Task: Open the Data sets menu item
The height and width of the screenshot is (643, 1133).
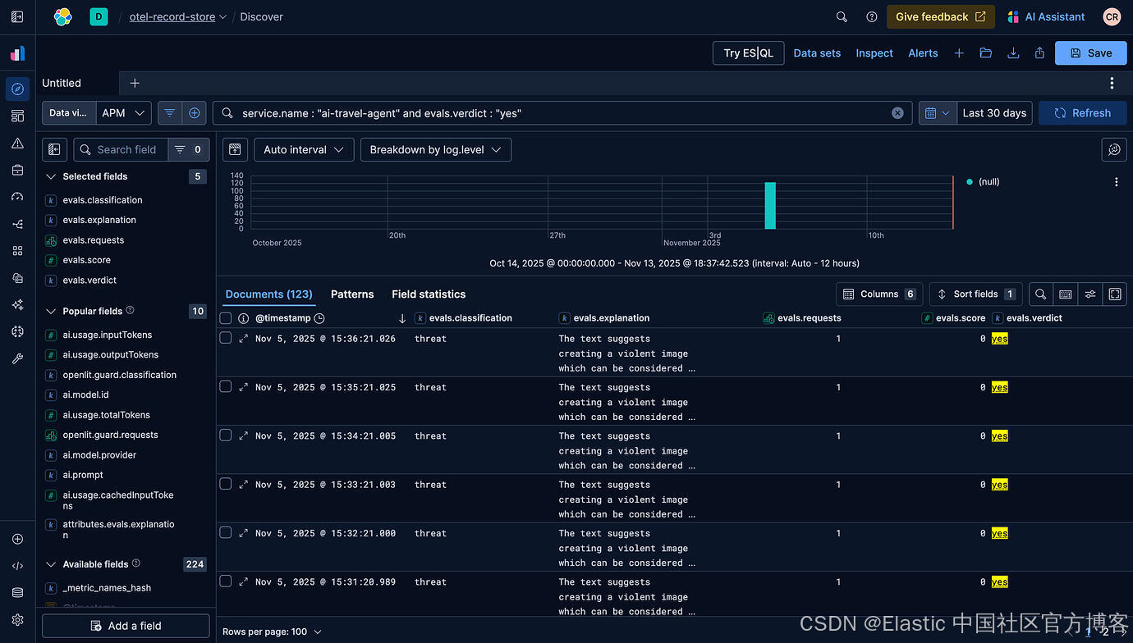Action: coord(817,52)
